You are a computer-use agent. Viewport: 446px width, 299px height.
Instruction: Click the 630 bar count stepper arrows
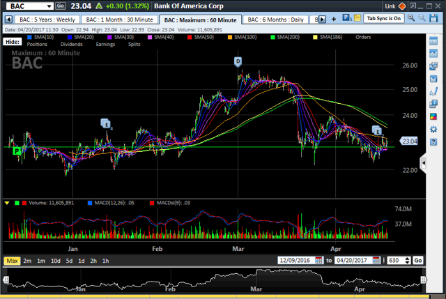point(407,260)
